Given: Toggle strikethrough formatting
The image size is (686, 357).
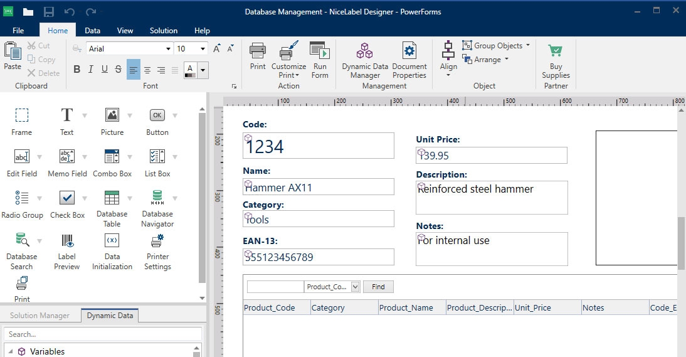Looking at the screenshot, I should coord(118,69).
